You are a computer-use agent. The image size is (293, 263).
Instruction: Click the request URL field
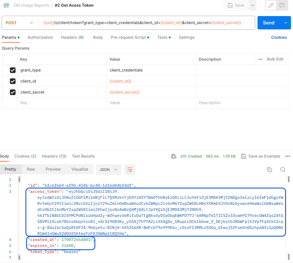(x=146, y=23)
